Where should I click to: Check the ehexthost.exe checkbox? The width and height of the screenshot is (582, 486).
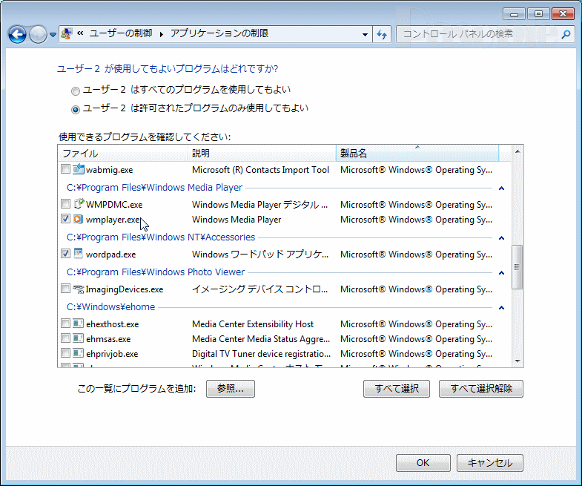(65, 324)
